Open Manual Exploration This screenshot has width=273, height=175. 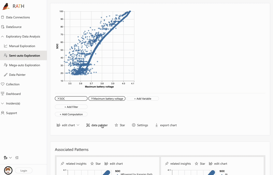(x=22, y=46)
